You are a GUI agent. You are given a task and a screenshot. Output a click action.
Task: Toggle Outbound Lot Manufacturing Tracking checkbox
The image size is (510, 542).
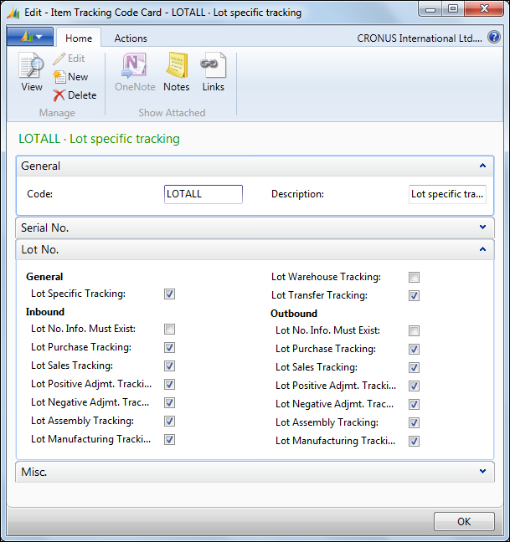[x=415, y=442]
